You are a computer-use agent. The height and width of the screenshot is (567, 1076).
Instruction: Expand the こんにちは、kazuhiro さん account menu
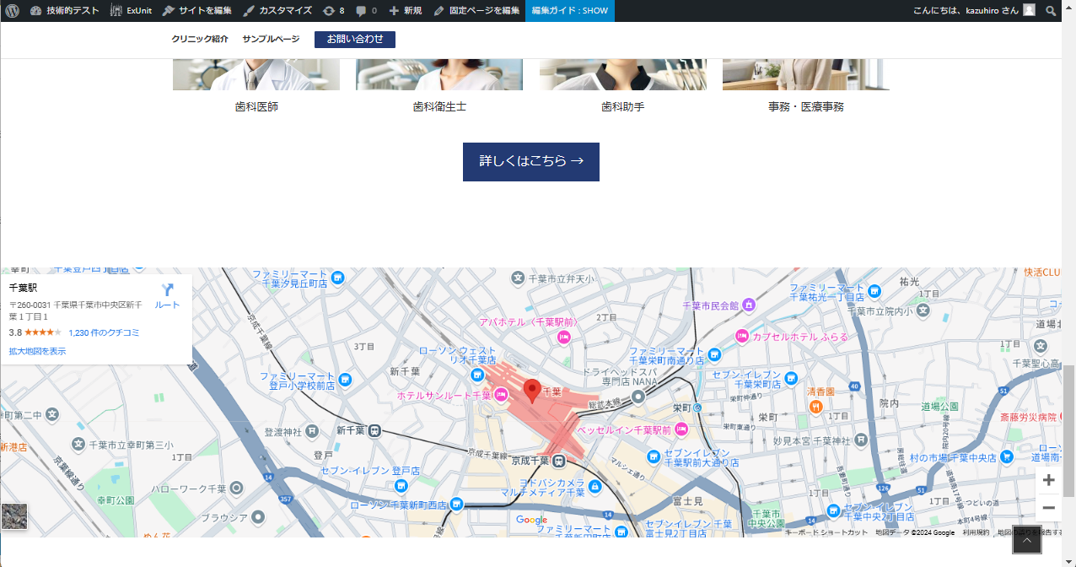coord(965,11)
